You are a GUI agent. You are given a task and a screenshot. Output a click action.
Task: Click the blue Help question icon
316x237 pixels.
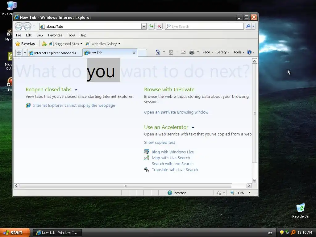(249, 52)
